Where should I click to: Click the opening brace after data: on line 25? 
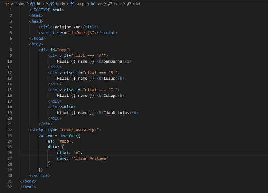(x=63, y=147)
